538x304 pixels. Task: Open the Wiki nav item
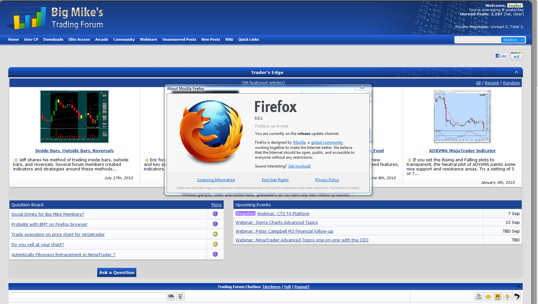click(x=229, y=39)
